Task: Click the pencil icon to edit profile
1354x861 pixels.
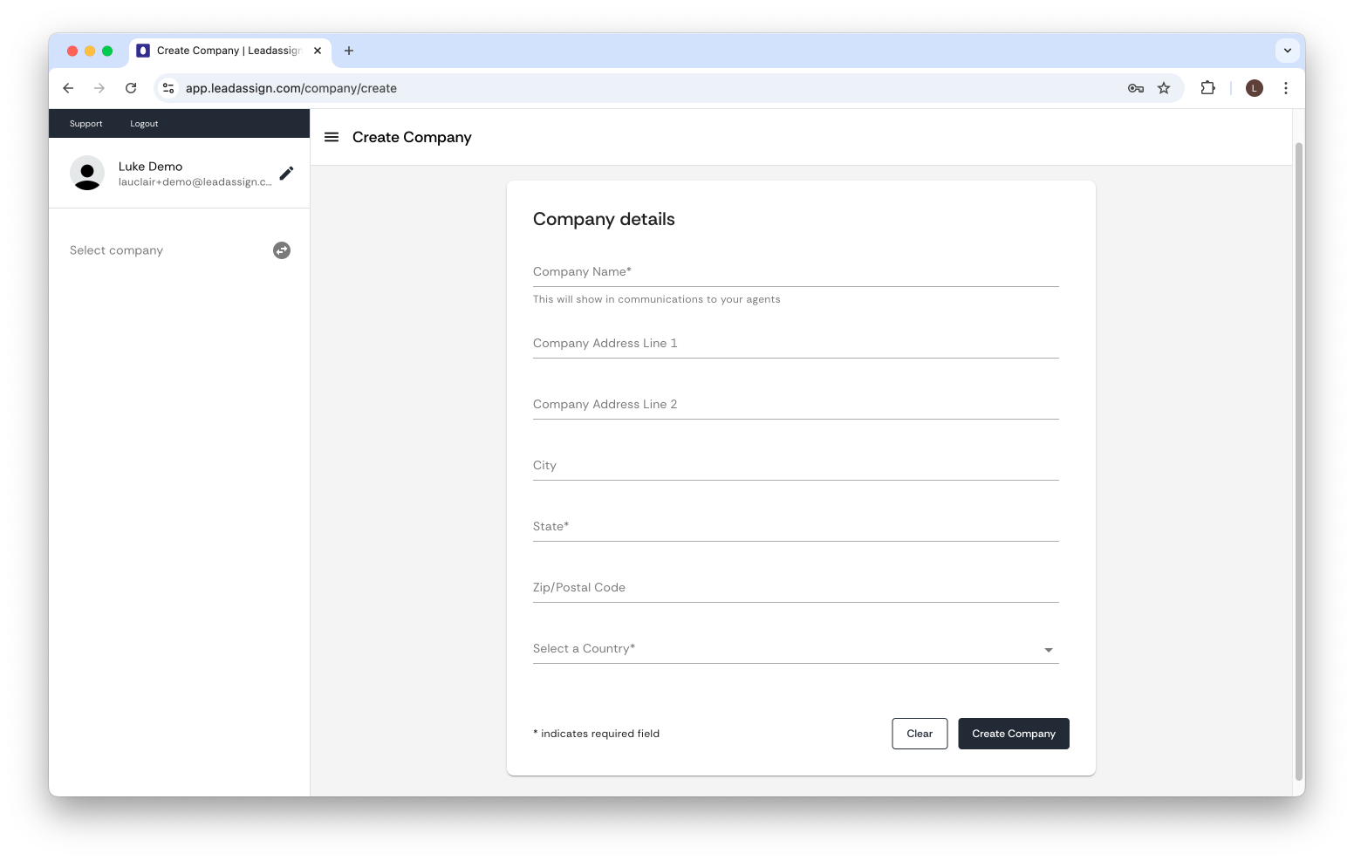Action: click(x=286, y=174)
